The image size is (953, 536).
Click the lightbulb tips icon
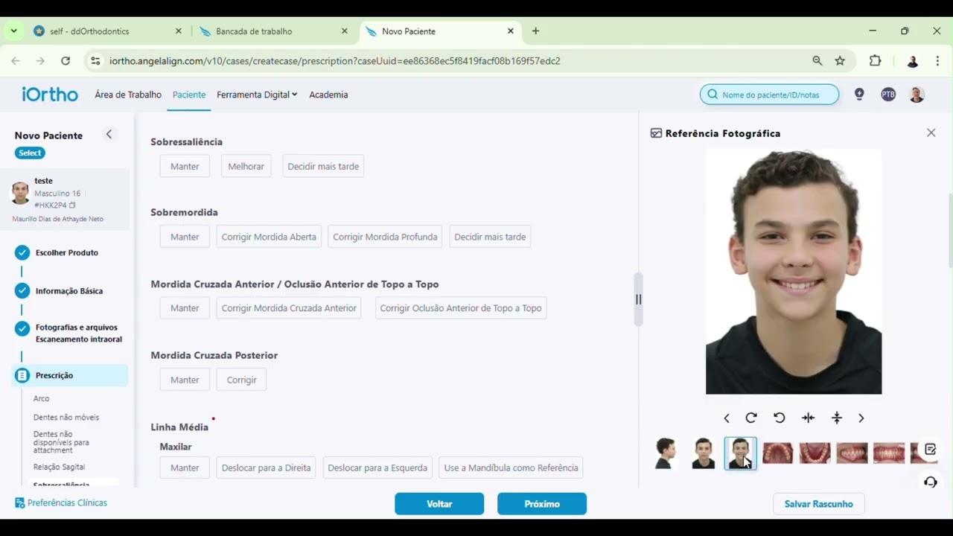click(x=859, y=95)
